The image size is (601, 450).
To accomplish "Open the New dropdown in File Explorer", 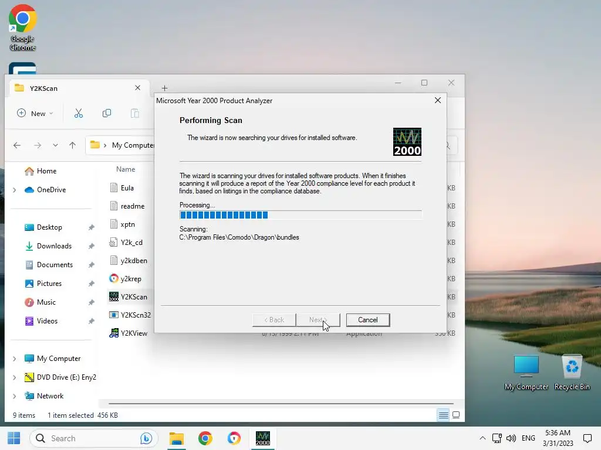I will point(35,113).
